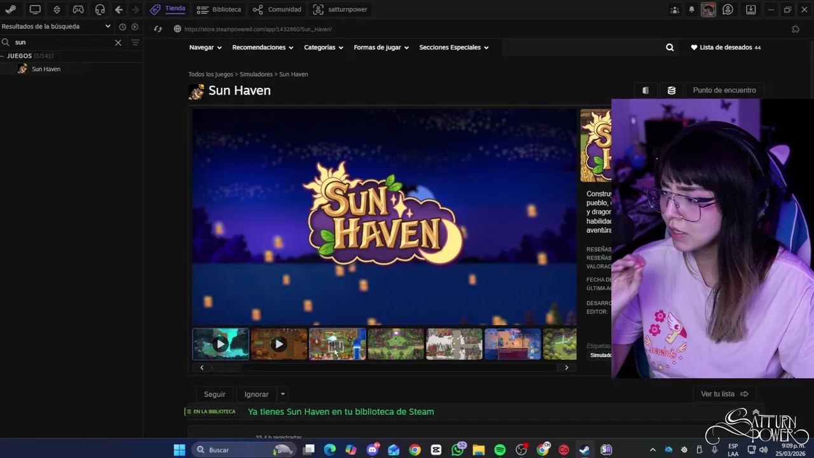Click the recent clock icon in sidebar

(123, 27)
